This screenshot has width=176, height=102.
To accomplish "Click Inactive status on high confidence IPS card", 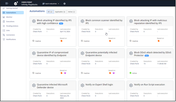I will coord(37,41).
